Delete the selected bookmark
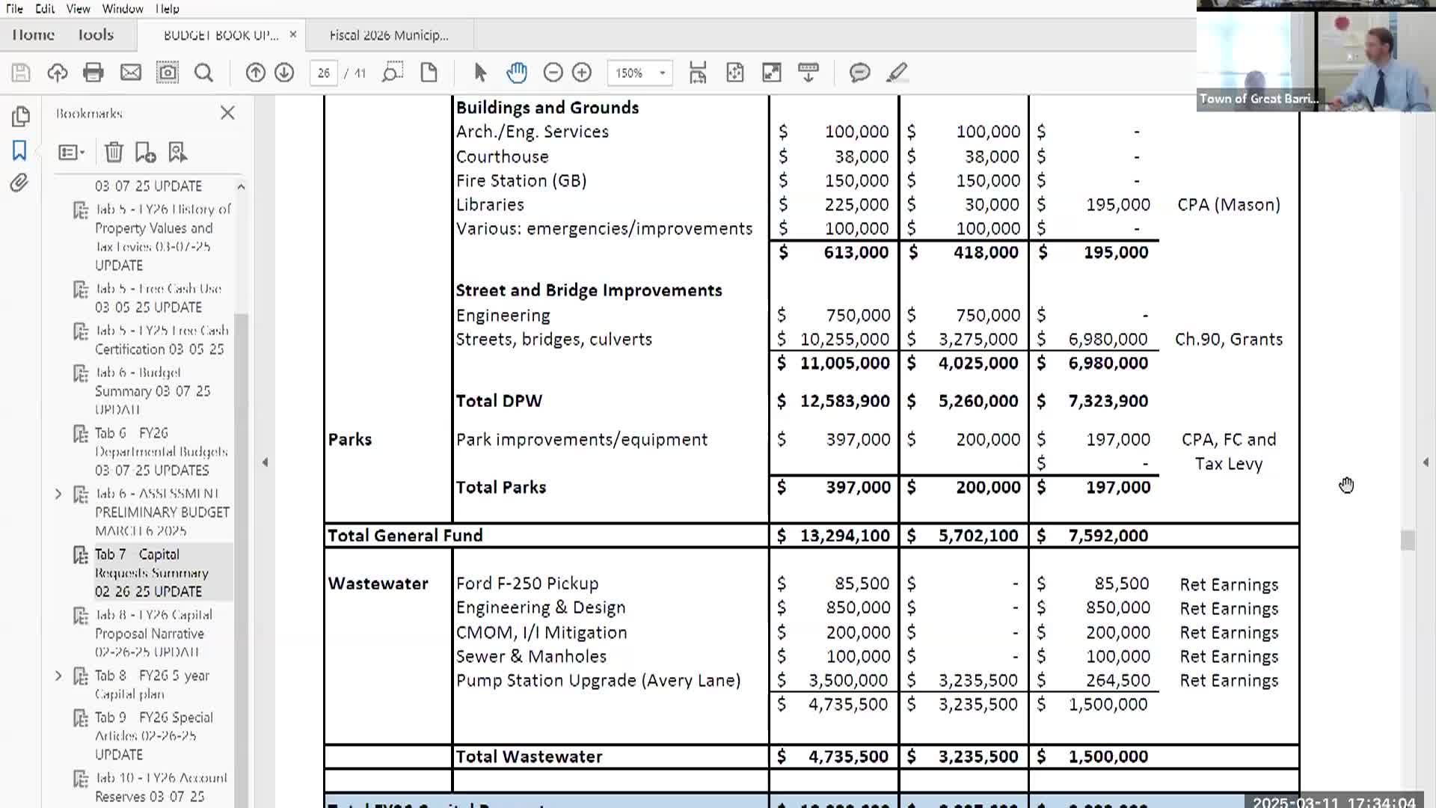The width and height of the screenshot is (1436, 808). pyautogui.click(x=114, y=152)
